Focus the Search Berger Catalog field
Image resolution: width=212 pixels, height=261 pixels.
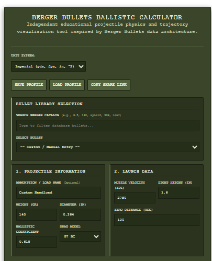(108, 126)
